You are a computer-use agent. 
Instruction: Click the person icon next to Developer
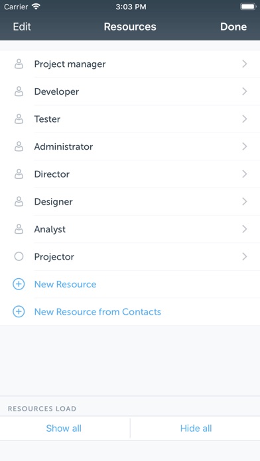tap(19, 91)
